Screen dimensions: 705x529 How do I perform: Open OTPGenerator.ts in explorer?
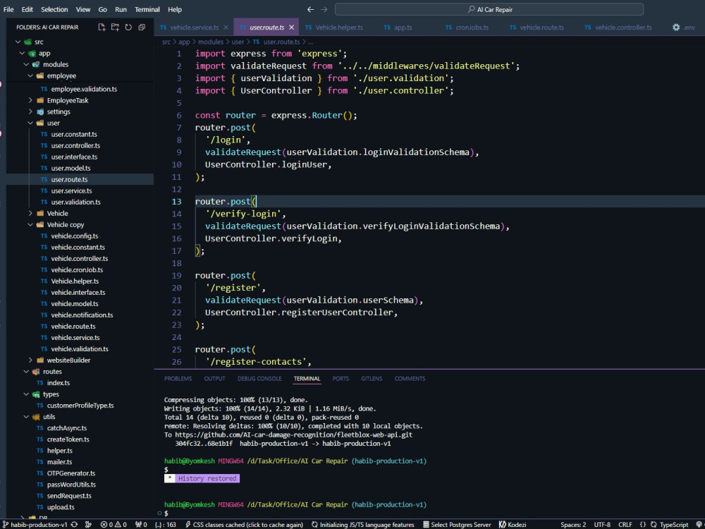(71, 473)
